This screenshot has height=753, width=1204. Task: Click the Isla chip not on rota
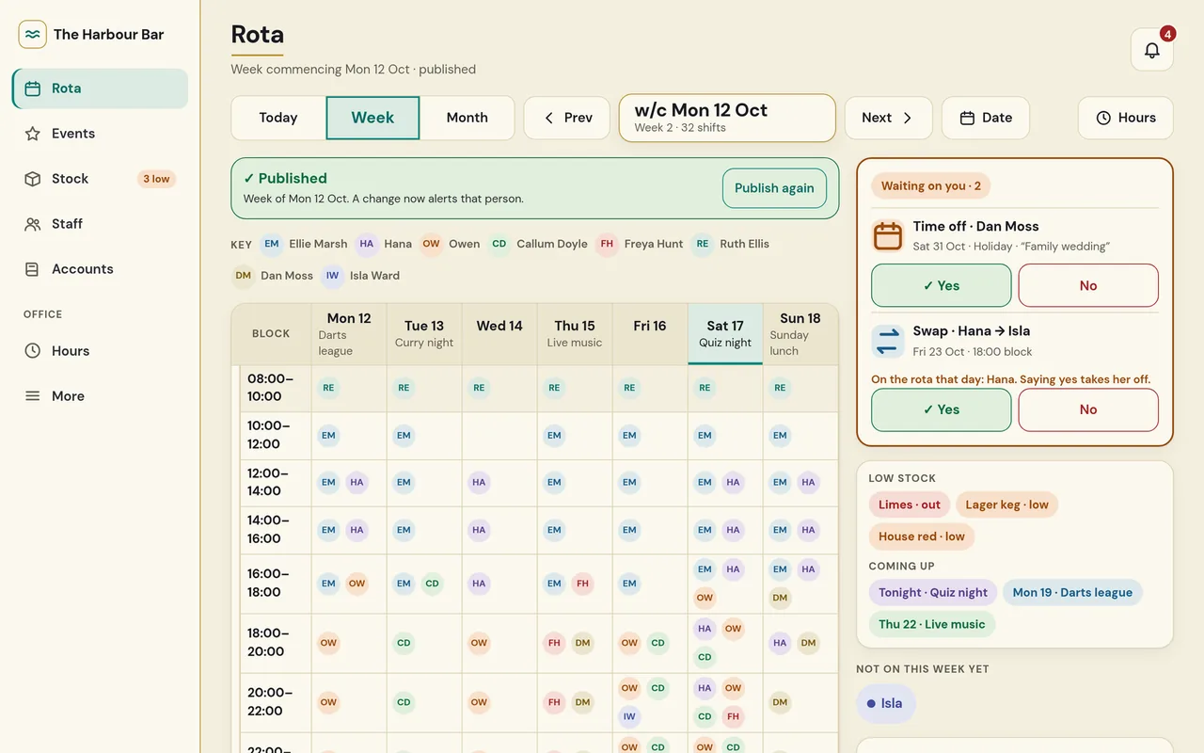click(885, 703)
